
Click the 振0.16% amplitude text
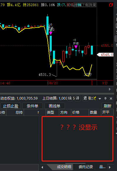[x=48, y=5]
